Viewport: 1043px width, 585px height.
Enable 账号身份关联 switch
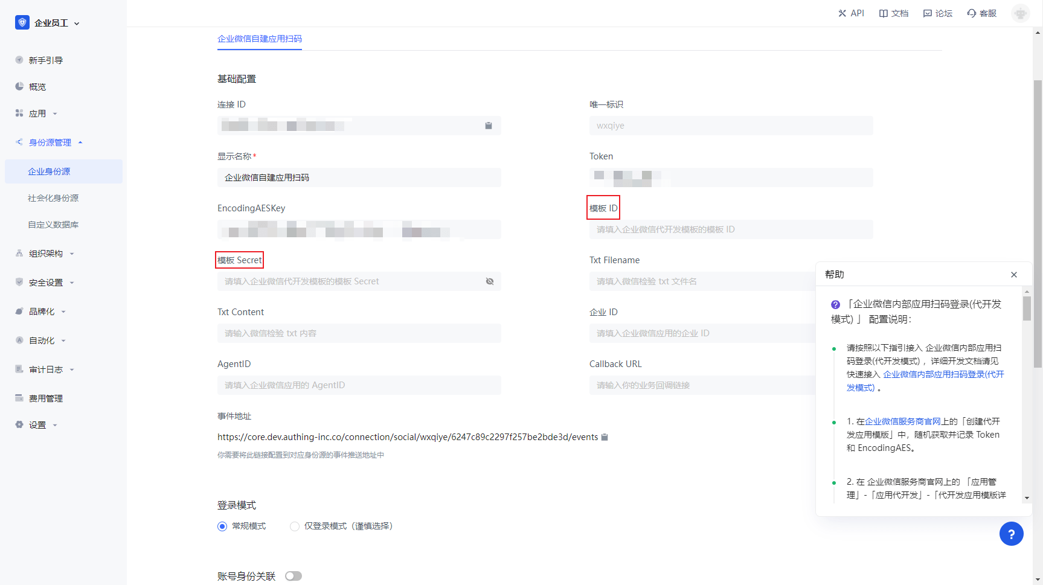point(294,576)
